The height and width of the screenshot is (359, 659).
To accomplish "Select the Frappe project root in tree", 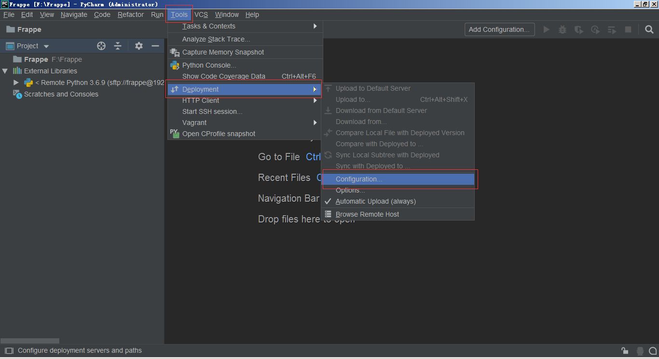I will [82, 59].
